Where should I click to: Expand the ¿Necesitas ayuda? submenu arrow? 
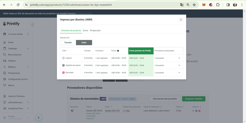click(28, 102)
